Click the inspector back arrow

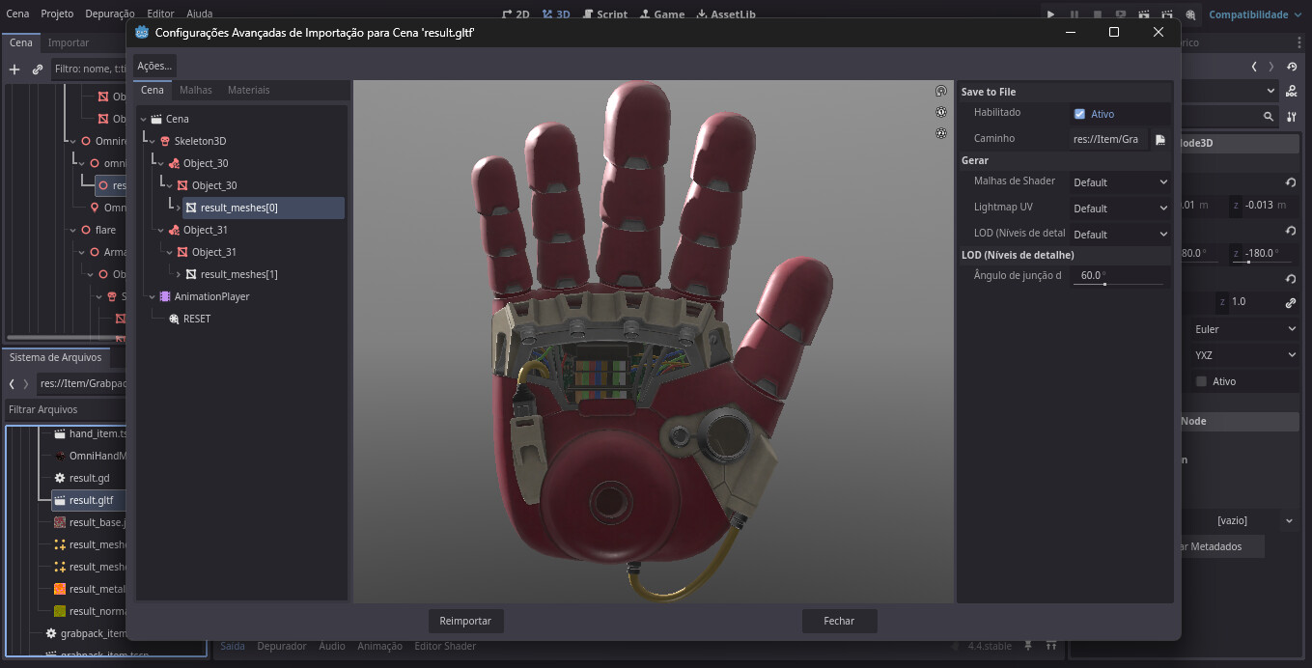pos(1254,67)
